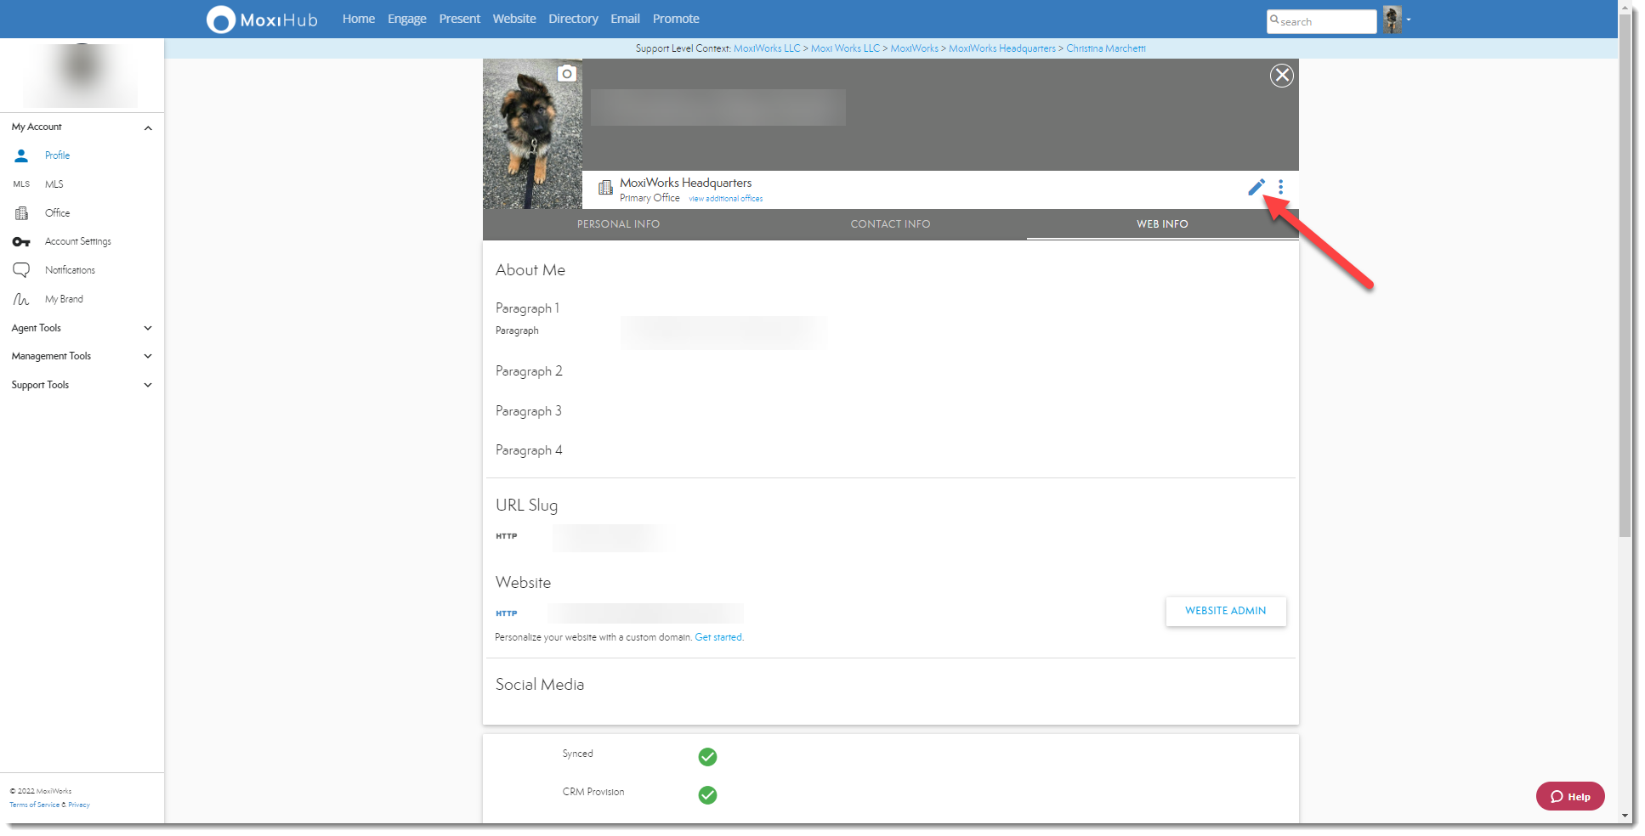
Task: Close the profile panel with X icon
Action: [1281, 76]
